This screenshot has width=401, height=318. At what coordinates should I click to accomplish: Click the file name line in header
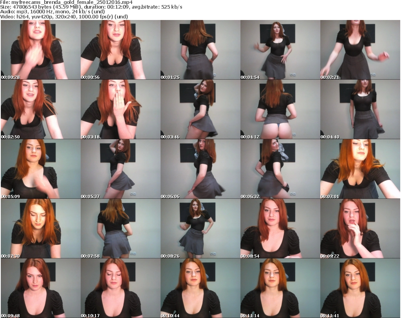pyautogui.click(x=66, y=2)
